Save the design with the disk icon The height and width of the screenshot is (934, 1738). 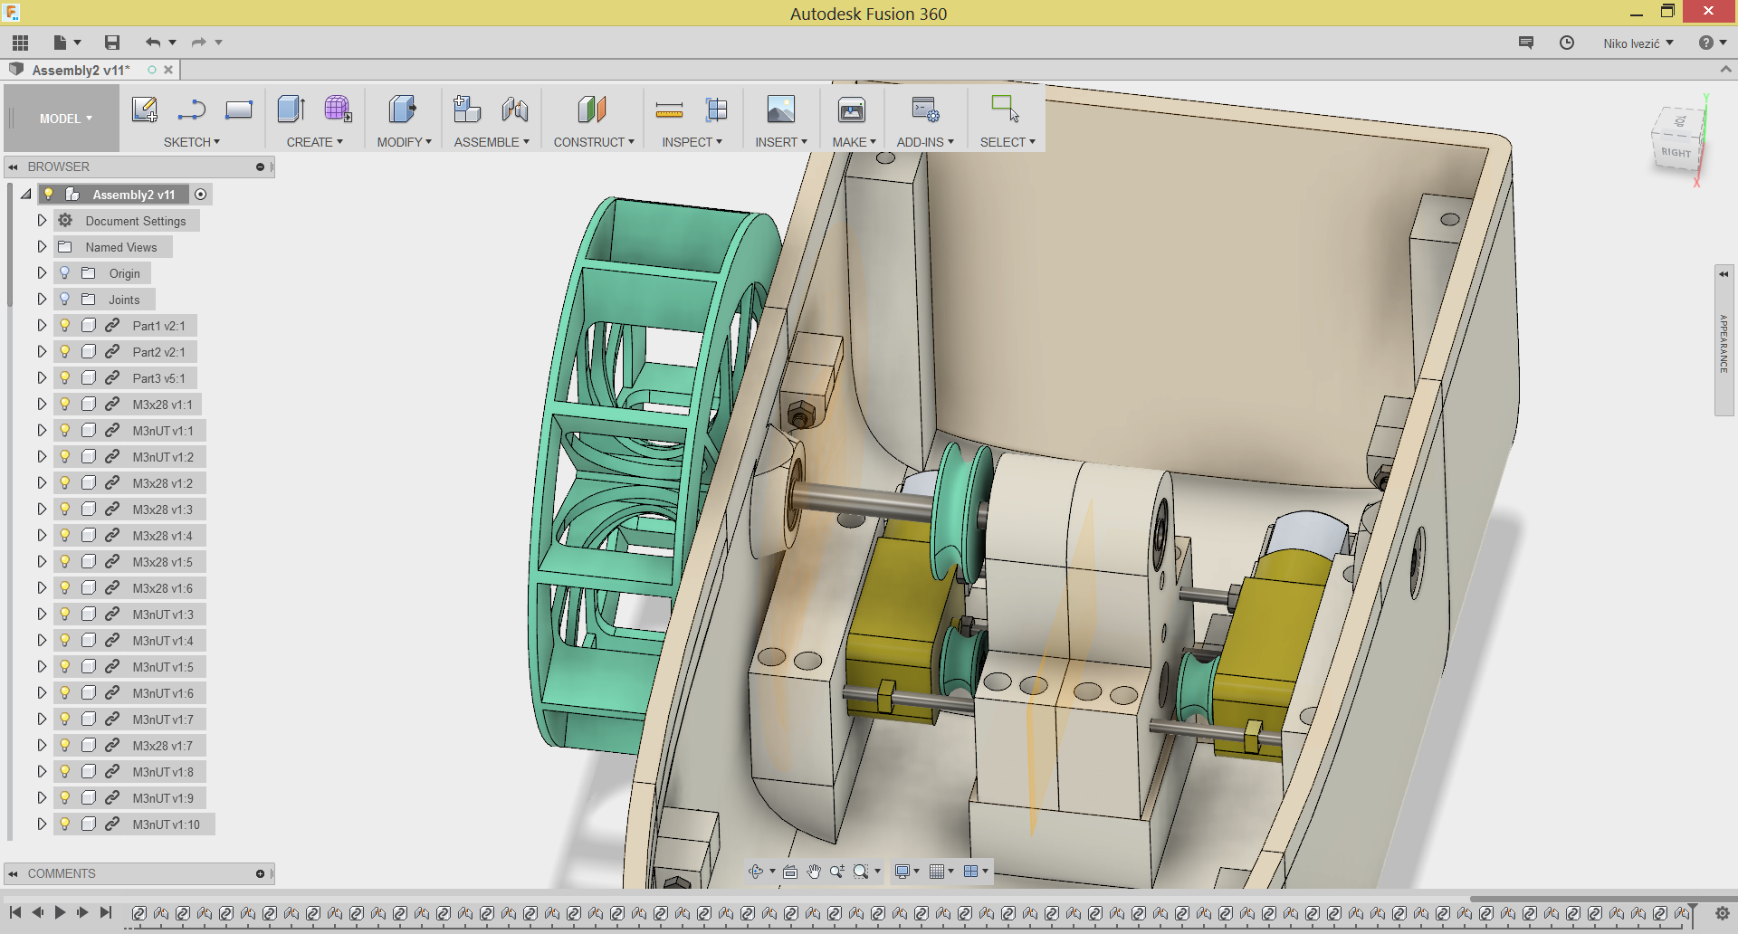click(x=112, y=43)
